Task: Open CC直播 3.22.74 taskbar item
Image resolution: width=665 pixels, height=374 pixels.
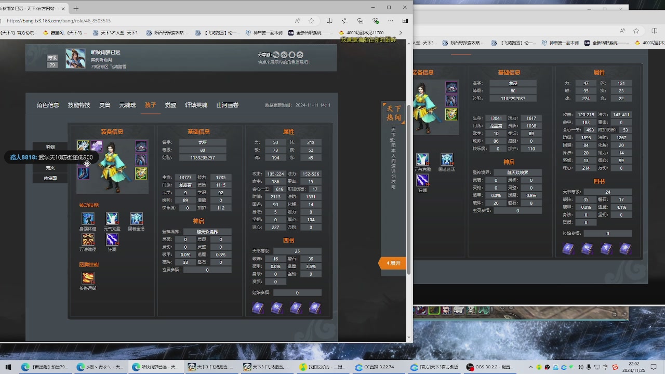Action: [380, 367]
